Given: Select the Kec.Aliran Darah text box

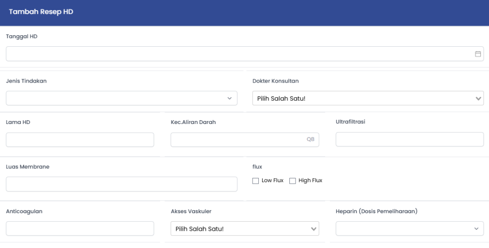Looking at the screenshot, I should [236, 140].
